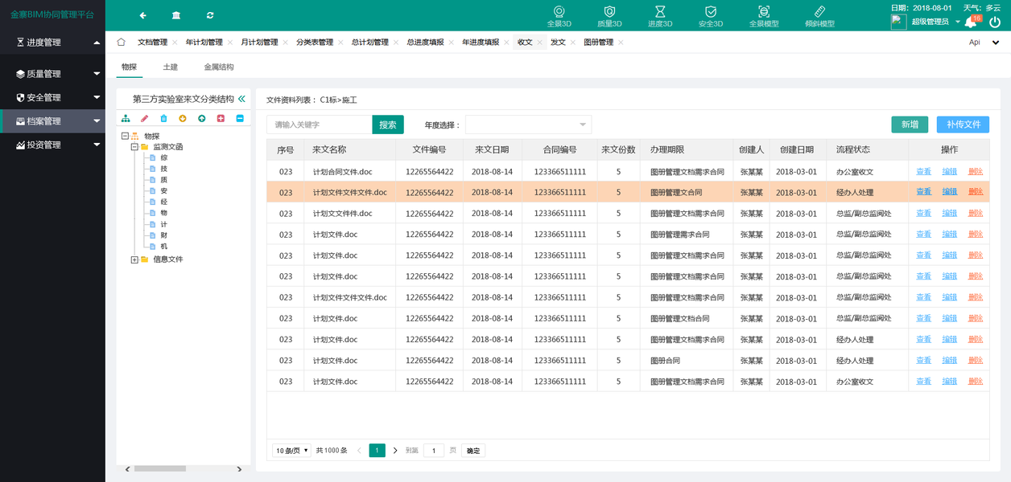Expand the 安全管理 sidebar menu
1011x482 pixels.
pyautogui.click(x=52, y=97)
